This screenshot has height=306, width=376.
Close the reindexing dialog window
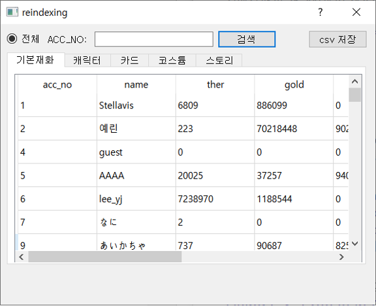[x=356, y=12]
